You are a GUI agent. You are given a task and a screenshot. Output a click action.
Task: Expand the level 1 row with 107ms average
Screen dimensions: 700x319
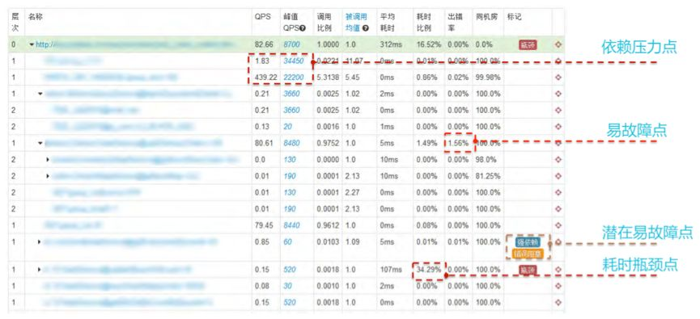(40, 270)
